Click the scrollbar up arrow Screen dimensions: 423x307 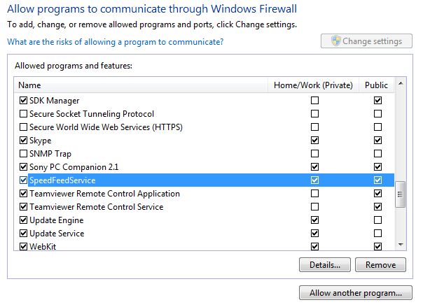click(401, 84)
